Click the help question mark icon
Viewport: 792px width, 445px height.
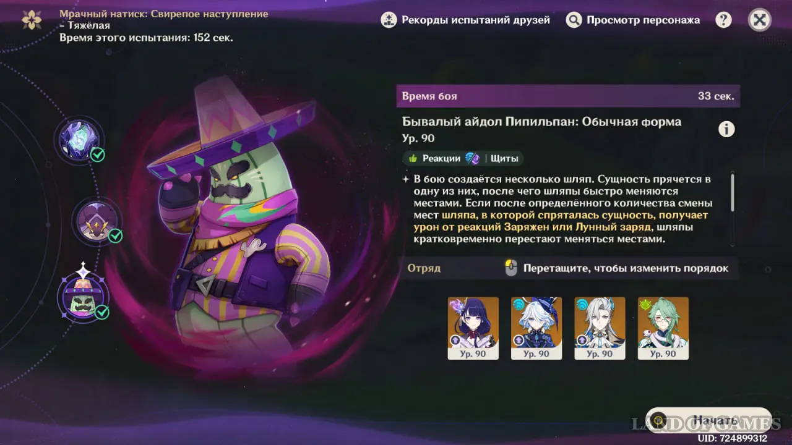tap(723, 20)
